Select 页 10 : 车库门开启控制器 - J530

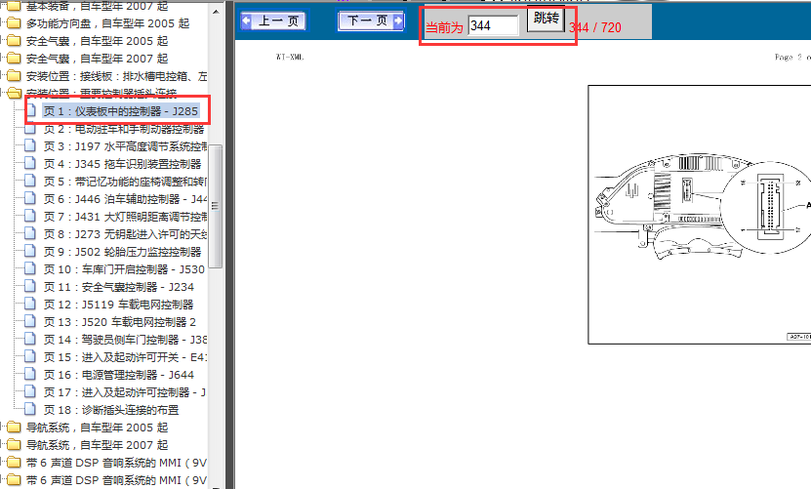(x=124, y=269)
